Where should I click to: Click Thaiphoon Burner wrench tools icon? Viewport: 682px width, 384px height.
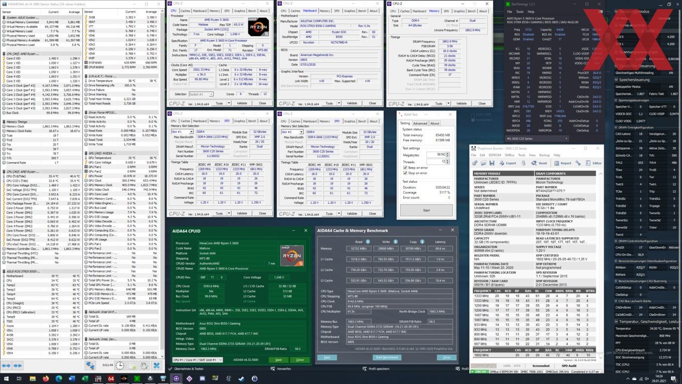click(578, 163)
